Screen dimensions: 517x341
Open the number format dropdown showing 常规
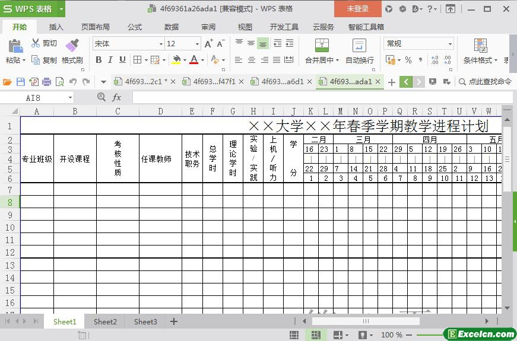[450, 44]
